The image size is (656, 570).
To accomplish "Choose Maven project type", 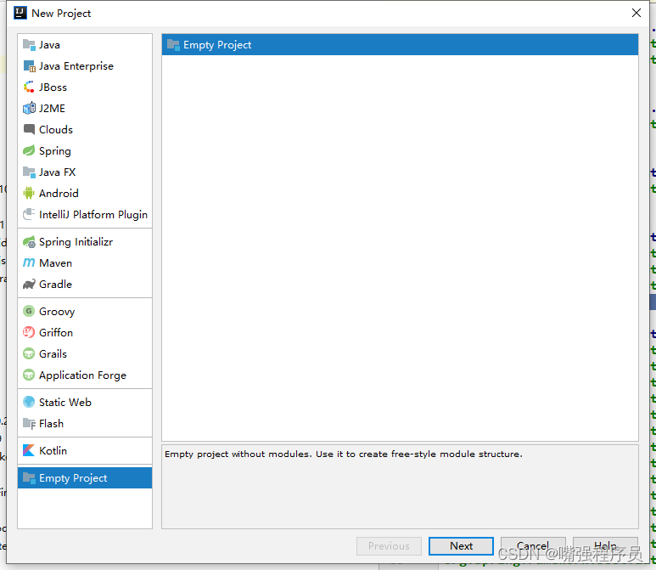I will (85, 263).
